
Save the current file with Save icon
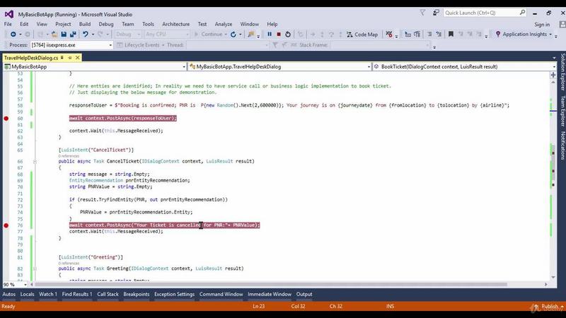64,34
